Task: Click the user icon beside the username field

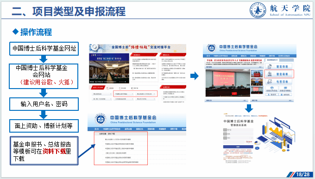Action: pyautogui.click(x=225, y=130)
